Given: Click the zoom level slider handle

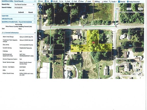Looking at the screenshot, I should [40, 18].
